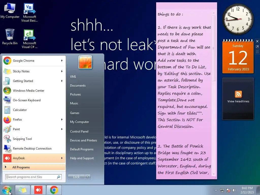This screenshot has height=195, width=260.
Task: Click the Lock button
Action: pyautogui.click(x=76, y=177)
